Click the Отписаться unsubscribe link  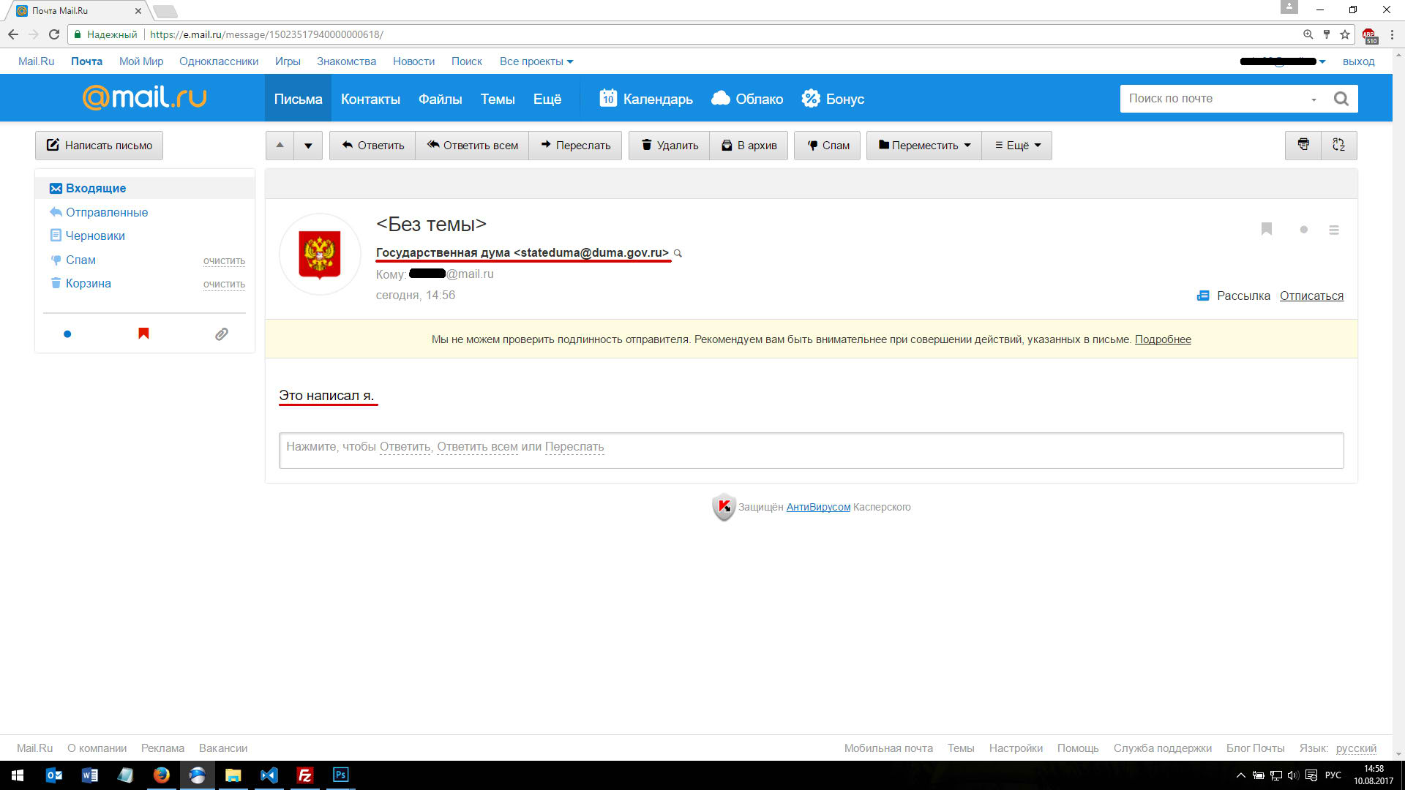click(1311, 296)
